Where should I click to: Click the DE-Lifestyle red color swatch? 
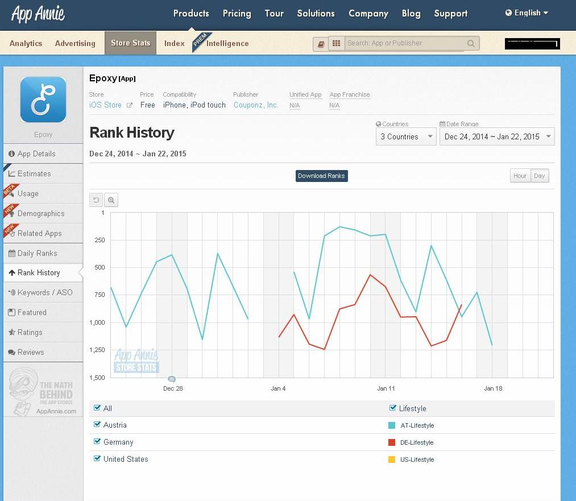point(392,442)
